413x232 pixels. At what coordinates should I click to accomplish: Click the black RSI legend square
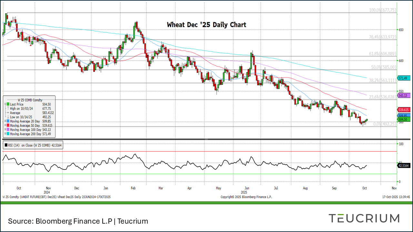point(5,145)
